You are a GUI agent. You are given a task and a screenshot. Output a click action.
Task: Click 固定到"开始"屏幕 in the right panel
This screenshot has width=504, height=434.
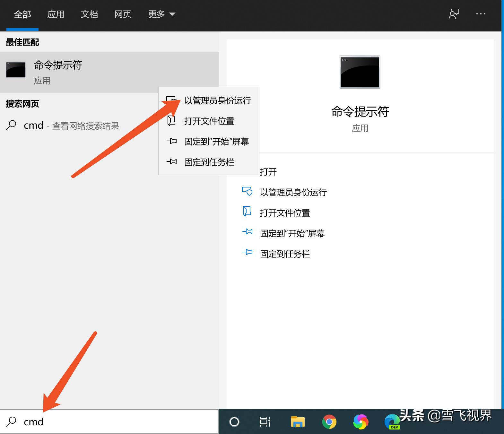coord(292,233)
